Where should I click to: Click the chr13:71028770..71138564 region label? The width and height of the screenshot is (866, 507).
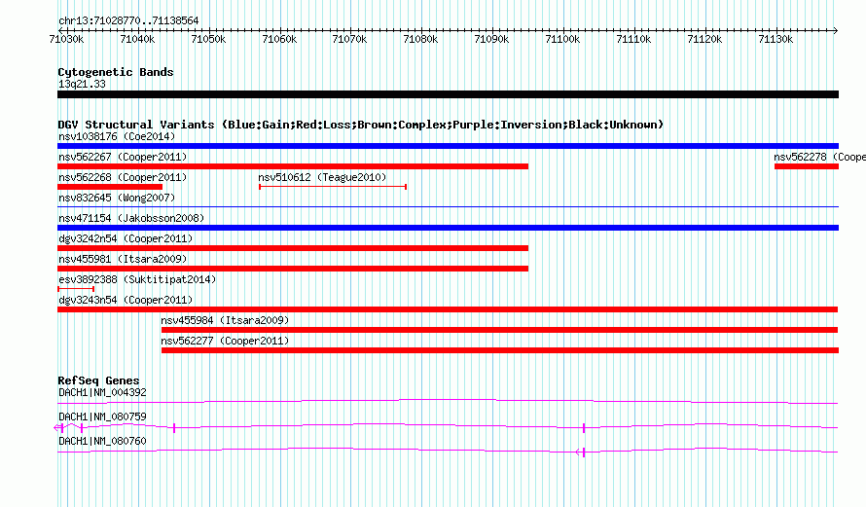pos(128,21)
